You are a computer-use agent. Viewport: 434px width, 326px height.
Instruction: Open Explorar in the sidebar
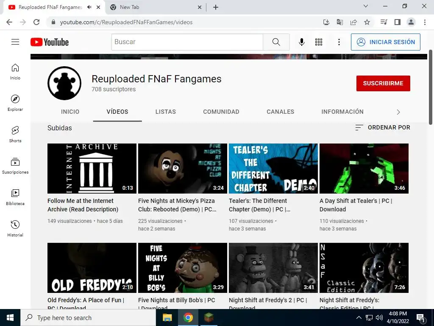[15, 103]
